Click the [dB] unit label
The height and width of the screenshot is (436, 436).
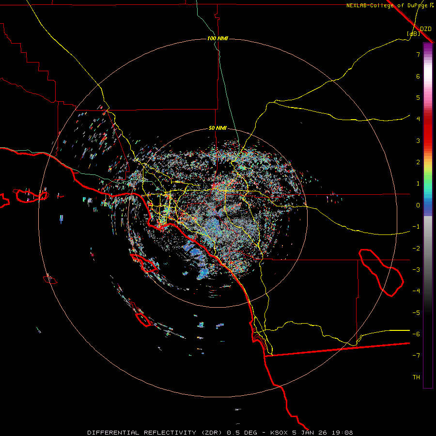coord(413,33)
